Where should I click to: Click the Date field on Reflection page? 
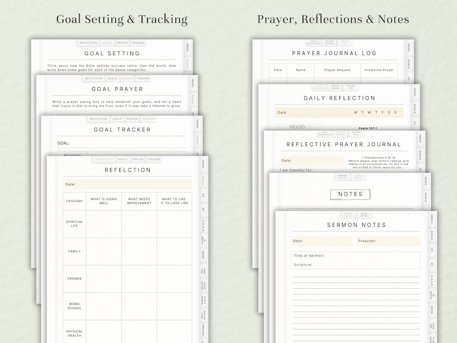pyautogui.click(x=127, y=184)
